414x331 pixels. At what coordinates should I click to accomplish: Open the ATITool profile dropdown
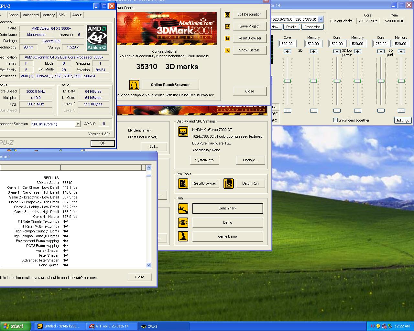[x=321, y=19]
